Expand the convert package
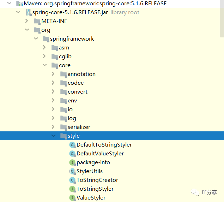The height and width of the screenshot is (202, 224). coord(53,91)
